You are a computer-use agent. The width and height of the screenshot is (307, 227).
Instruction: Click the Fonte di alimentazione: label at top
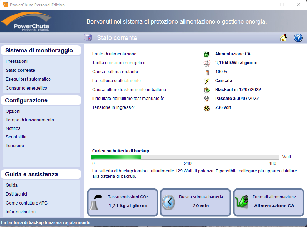115,54
